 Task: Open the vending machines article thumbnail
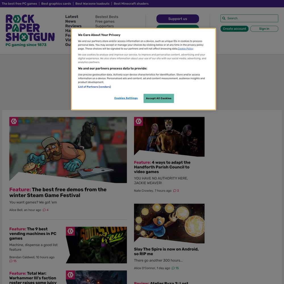96,245
